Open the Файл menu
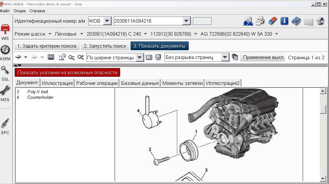Image resolution: width=329 pixels, height=184 pixels. (5, 11)
